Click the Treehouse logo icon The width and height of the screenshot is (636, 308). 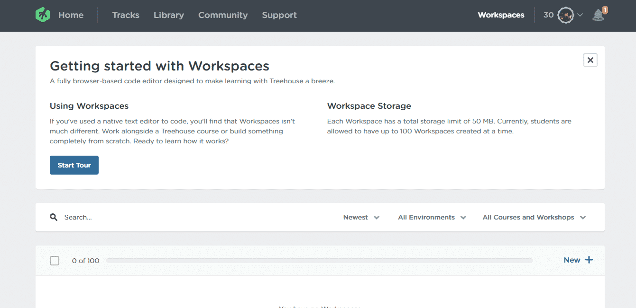[43, 15]
